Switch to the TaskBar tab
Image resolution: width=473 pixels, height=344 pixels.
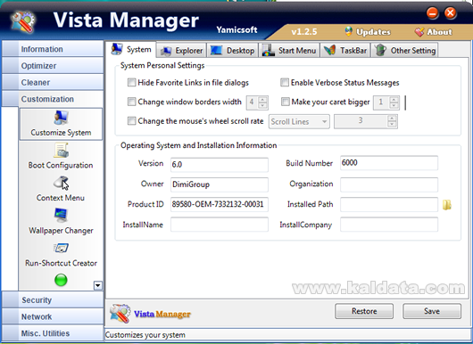tap(345, 50)
